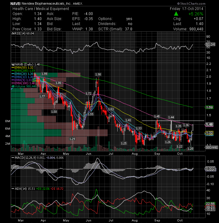The image size is (219, 223).
Task: Click the +5.26% percent change value
Action: [x=196, y=14]
